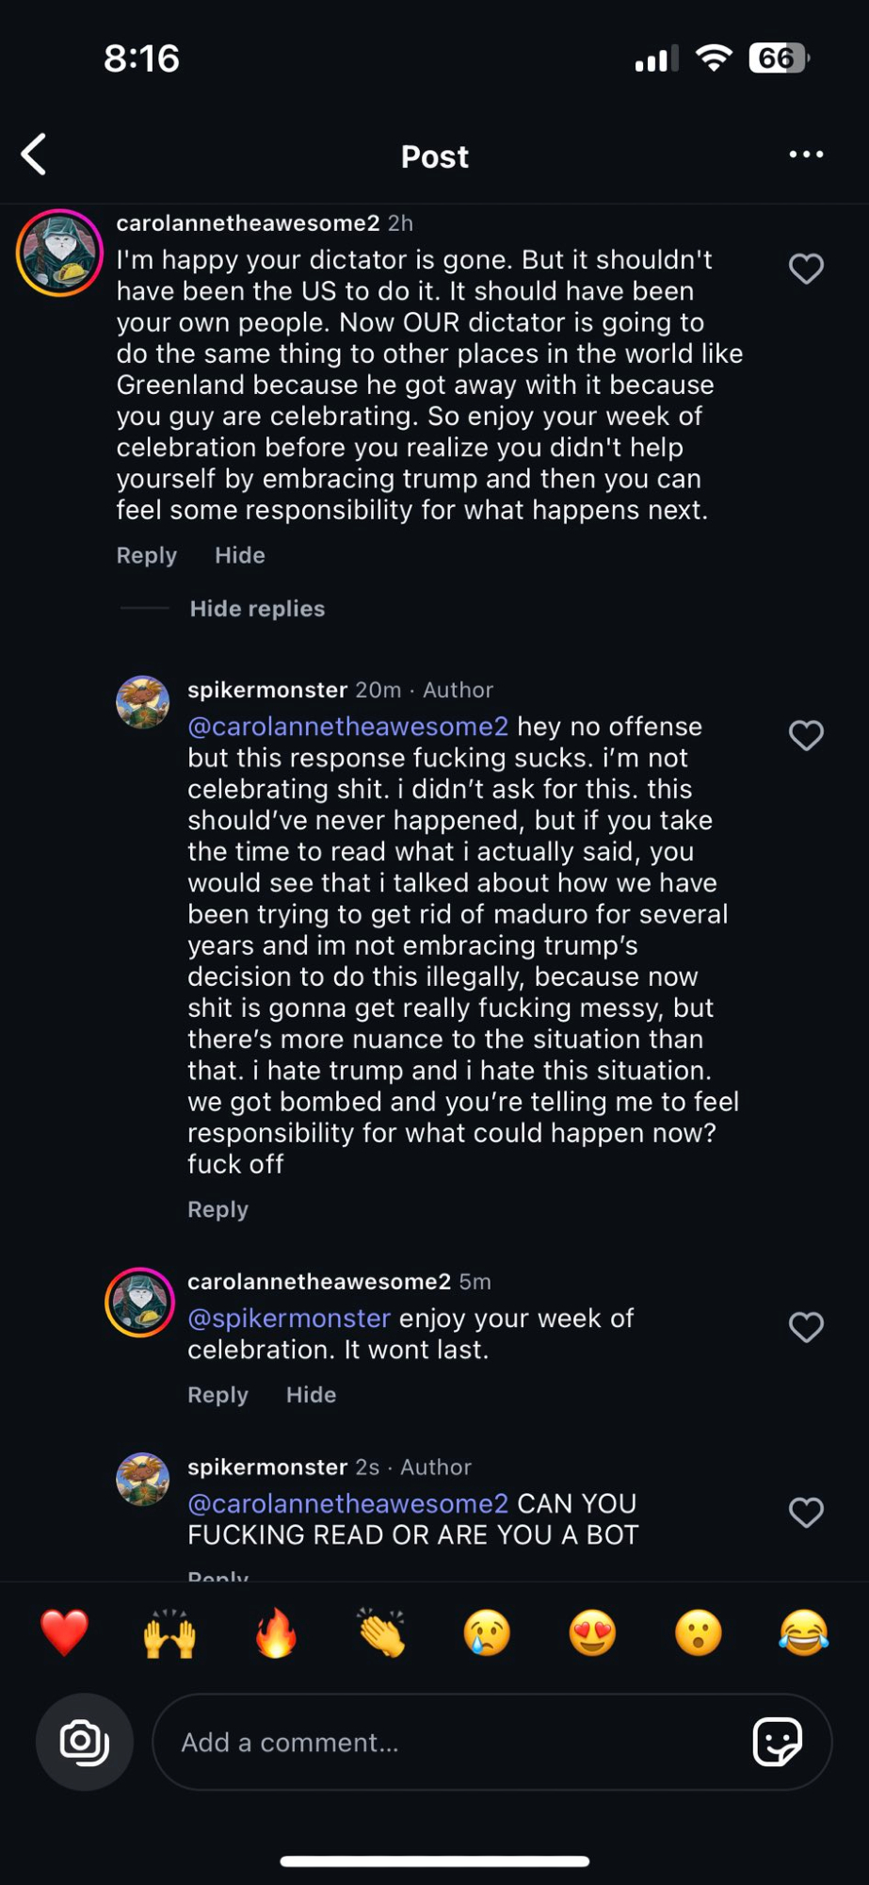Open the @spikermonster mention link

pos(289,1318)
